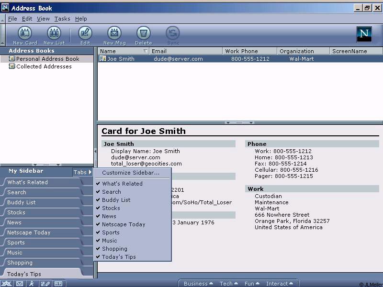This screenshot has width=383, height=287.
Task: Open Composer from the bottom component bar
Action: [45, 283]
